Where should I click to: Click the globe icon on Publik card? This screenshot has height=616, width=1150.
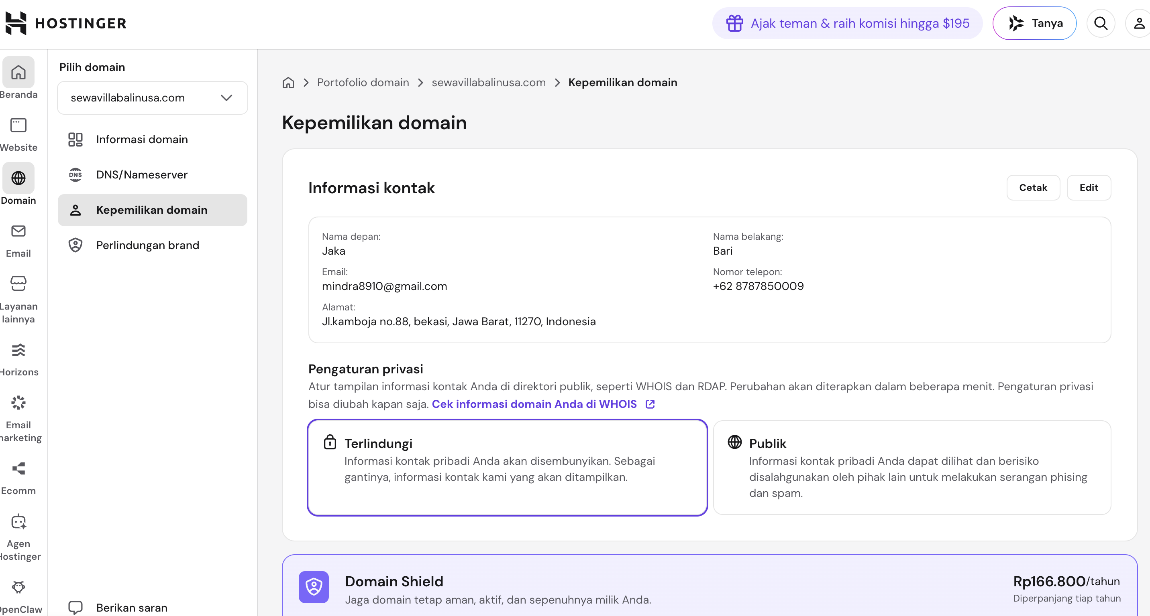(x=734, y=442)
